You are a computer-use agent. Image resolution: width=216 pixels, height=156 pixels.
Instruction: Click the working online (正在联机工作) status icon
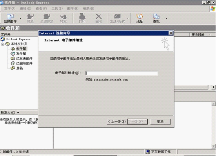coord(148,152)
